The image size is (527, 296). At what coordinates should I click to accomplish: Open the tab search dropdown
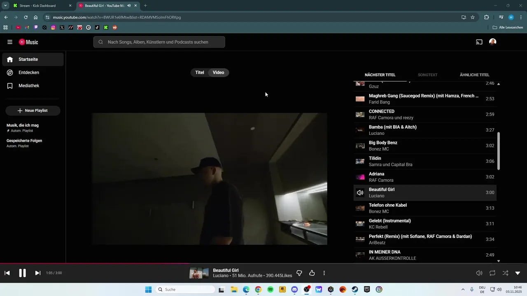click(5, 6)
